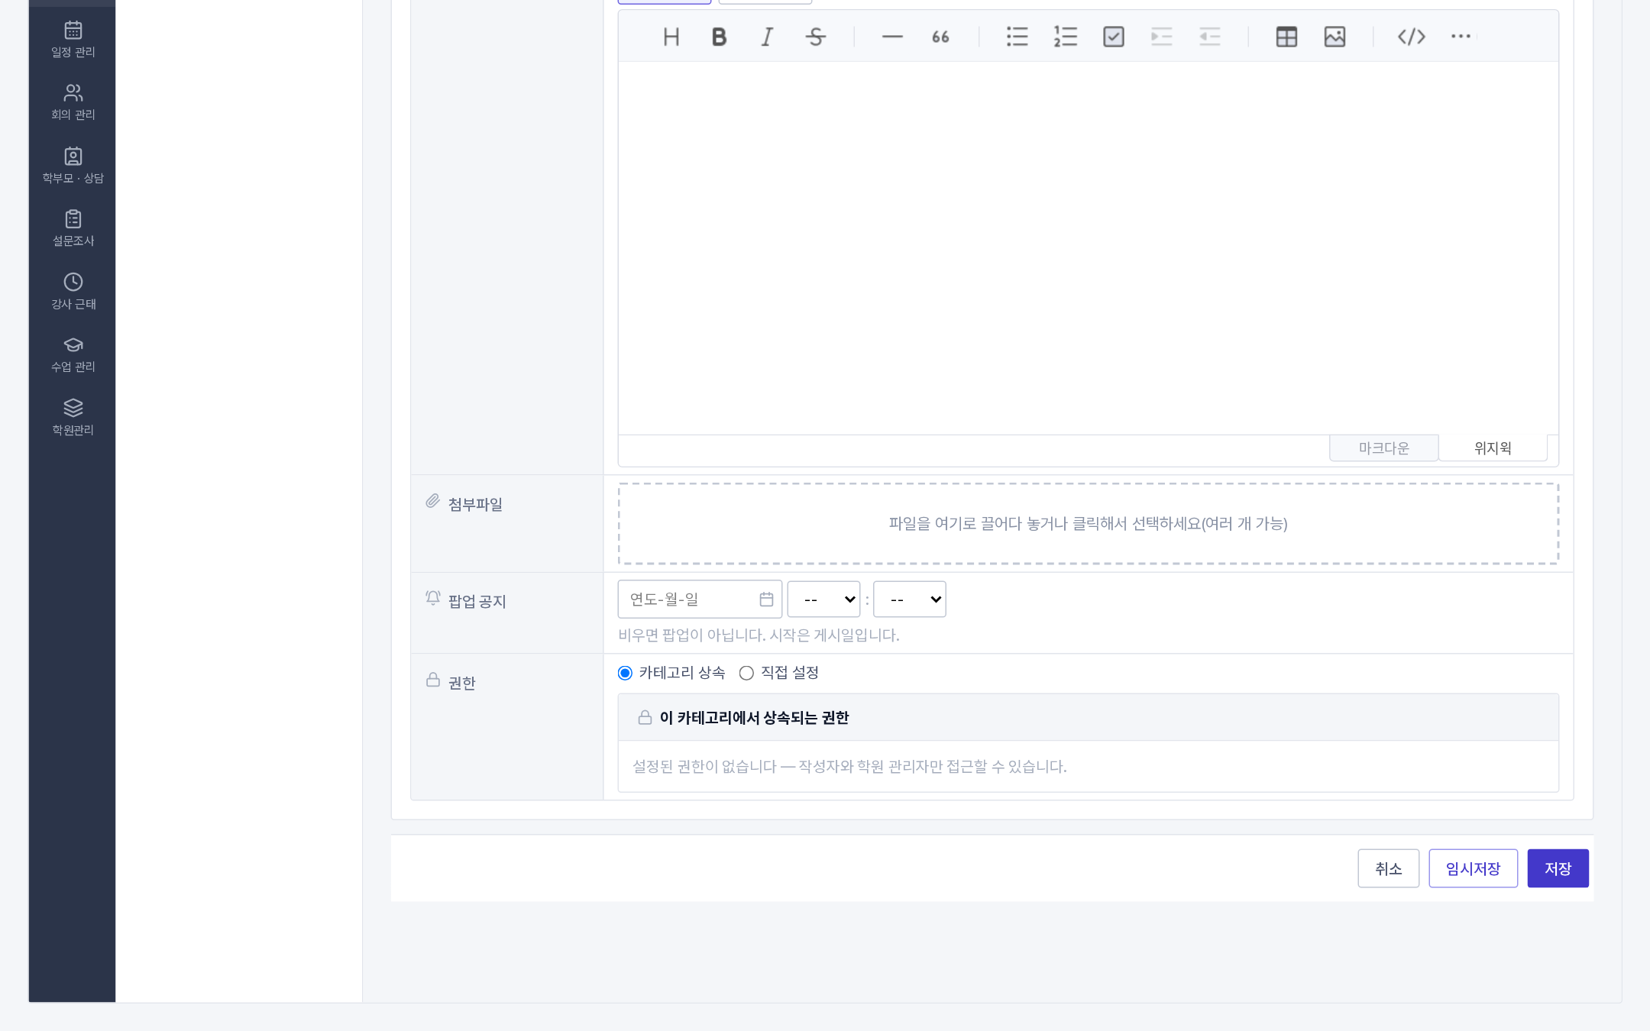Switch editor to 마크다운 mode
This screenshot has width=1650, height=1031.
pyautogui.click(x=1383, y=448)
